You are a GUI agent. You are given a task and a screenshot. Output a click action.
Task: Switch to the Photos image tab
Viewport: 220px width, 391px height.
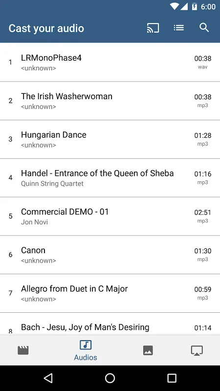[148, 350]
